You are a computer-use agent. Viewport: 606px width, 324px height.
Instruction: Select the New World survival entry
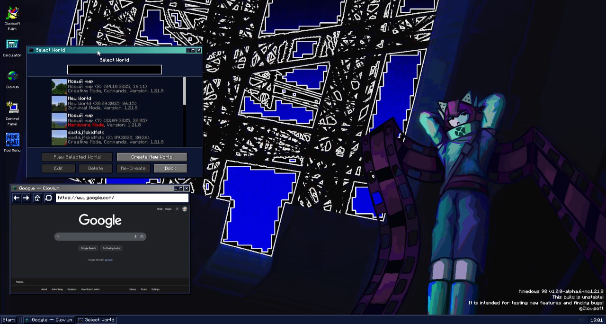pyautogui.click(x=116, y=104)
